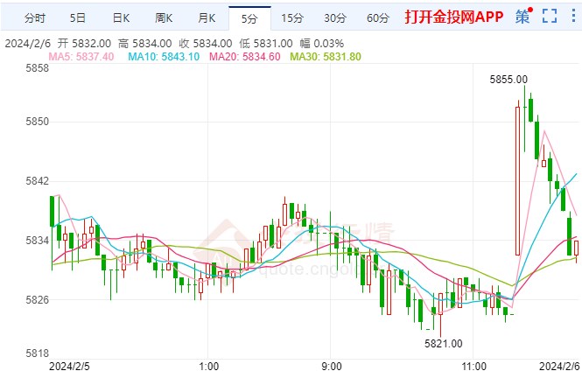This screenshot has width=582, height=371.
Task: Click the 5855.00 high price annotation
Action: [x=508, y=80]
